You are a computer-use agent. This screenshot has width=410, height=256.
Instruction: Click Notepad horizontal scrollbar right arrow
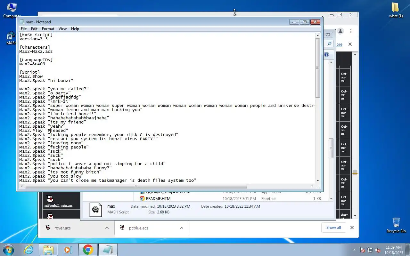pyautogui.click(x=312, y=186)
